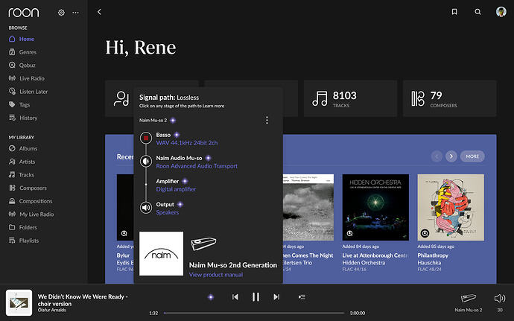The width and height of the screenshot is (514, 321).
Task: Click Hauschka artist name
Action: tap(429, 263)
